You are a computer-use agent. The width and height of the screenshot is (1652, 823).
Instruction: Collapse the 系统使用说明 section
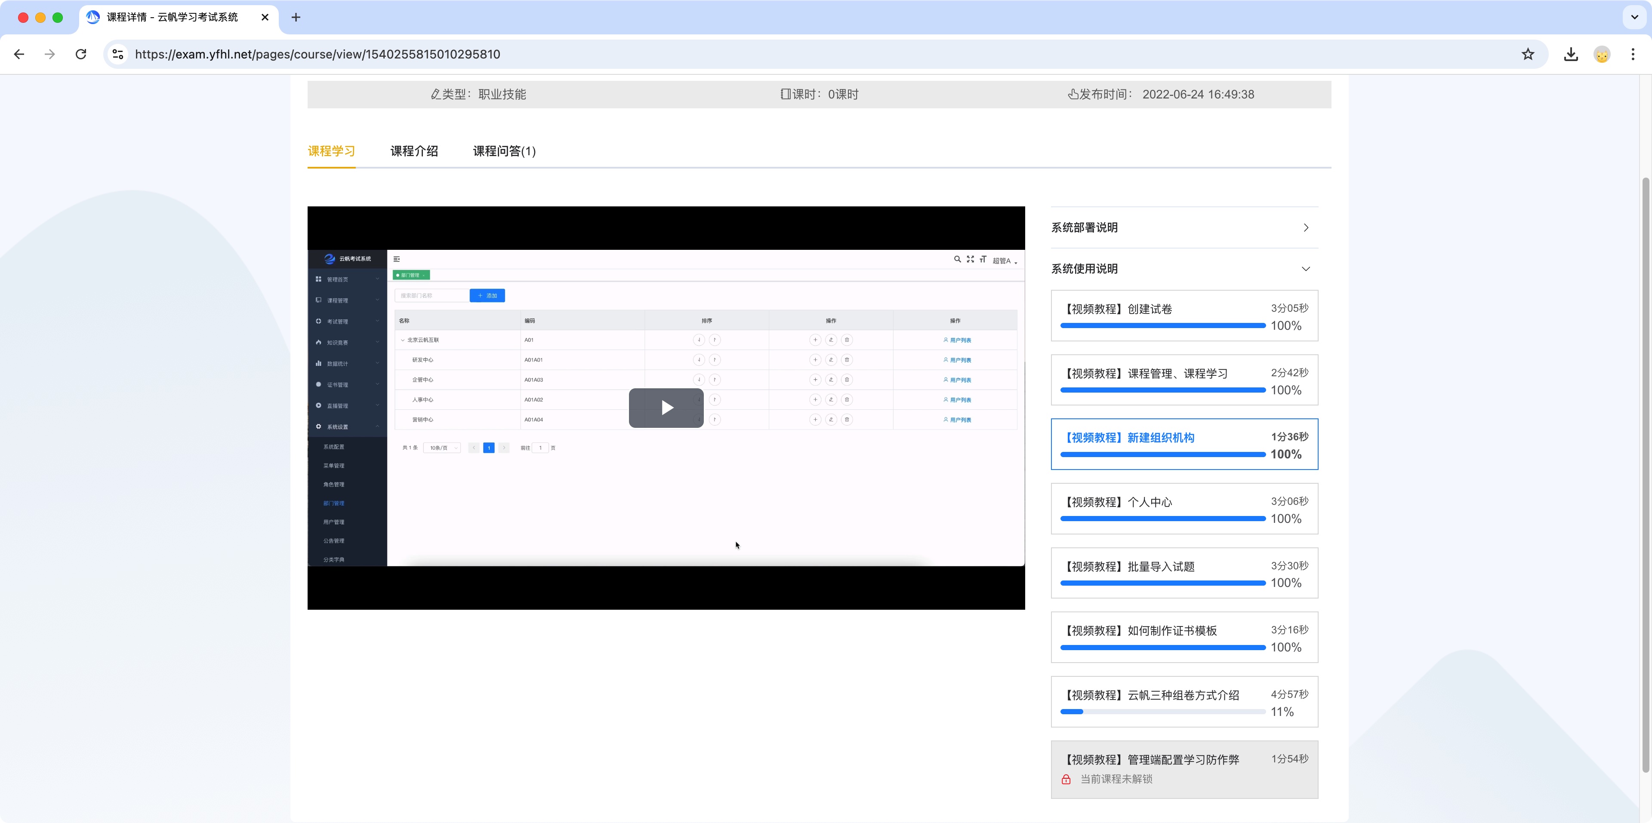1184,269
